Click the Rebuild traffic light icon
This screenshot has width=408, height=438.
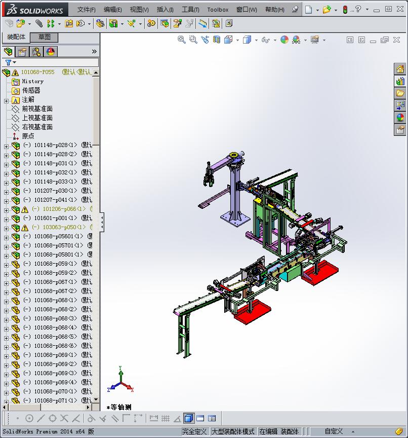[345, 10]
